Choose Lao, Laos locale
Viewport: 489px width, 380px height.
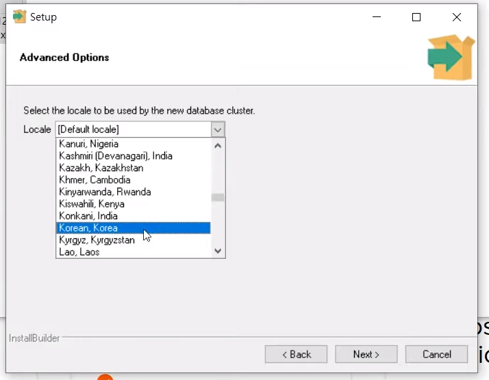[133, 252]
